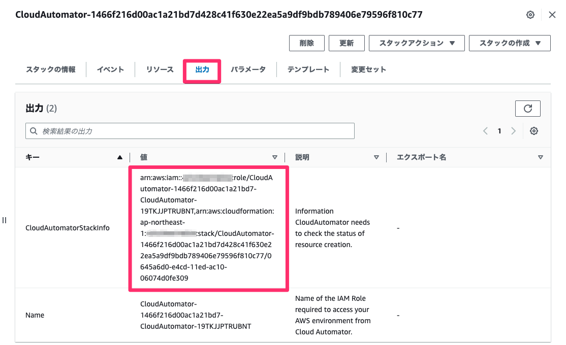Sort by エクスポート名 column arrow
The image size is (566, 345).
(541, 157)
